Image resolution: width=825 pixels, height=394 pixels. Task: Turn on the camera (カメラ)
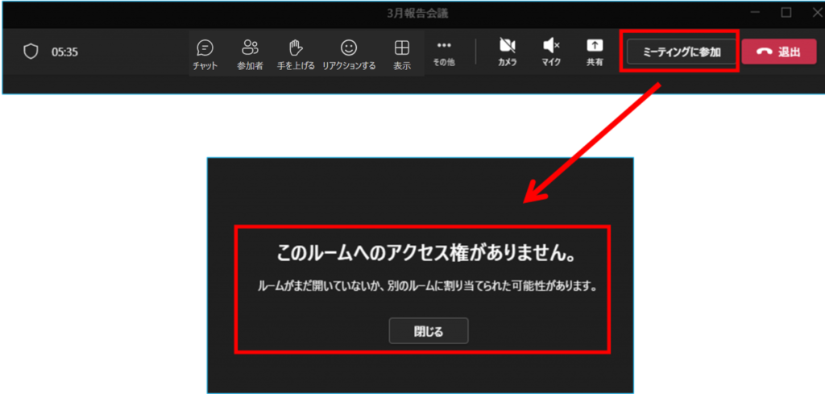[507, 52]
